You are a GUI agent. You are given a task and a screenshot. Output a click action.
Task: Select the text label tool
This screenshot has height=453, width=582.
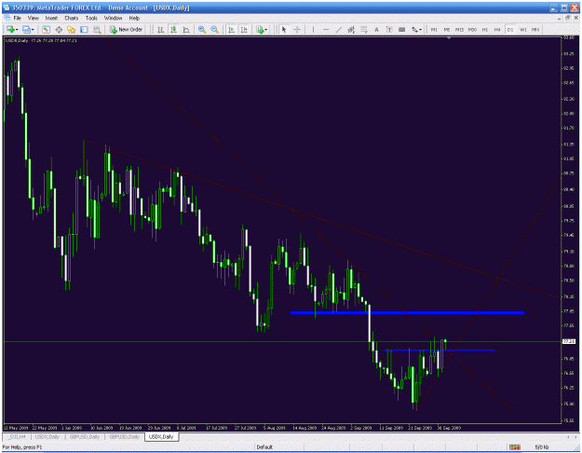coord(389,29)
